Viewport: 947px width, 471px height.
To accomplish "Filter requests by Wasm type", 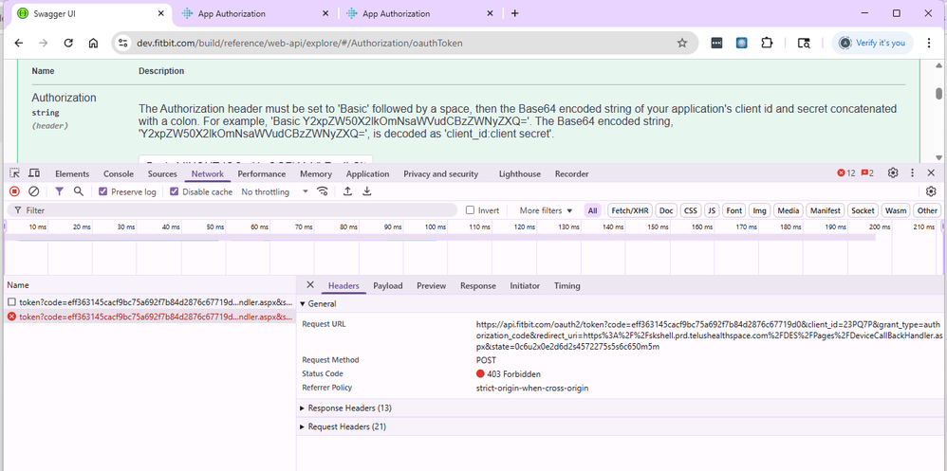I will (895, 210).
